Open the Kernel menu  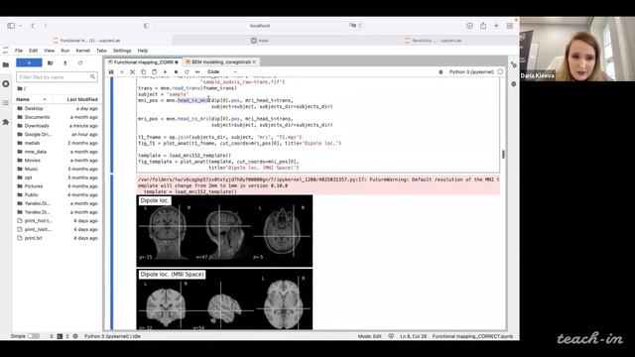point(83,51)
